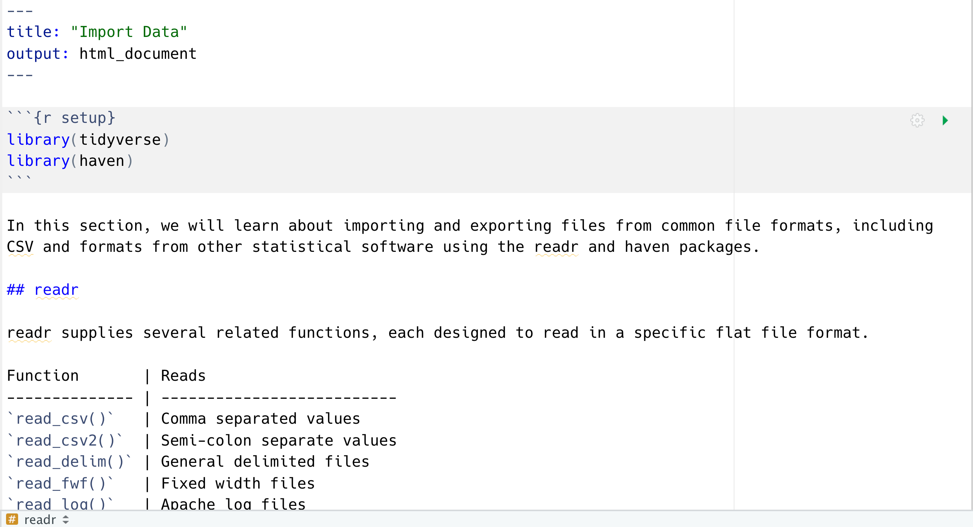Click the orange section hash icon
The image size is (973, 527).
coord(12,519)
